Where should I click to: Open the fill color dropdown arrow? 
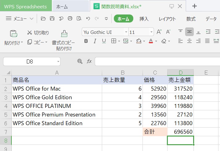tap(144, 41)
